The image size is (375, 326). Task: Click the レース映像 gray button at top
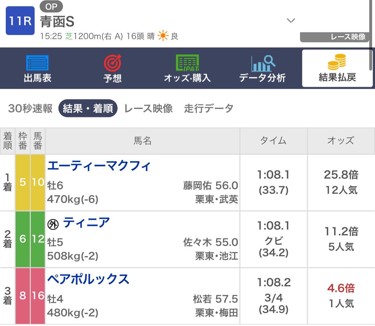click(334, 37)
